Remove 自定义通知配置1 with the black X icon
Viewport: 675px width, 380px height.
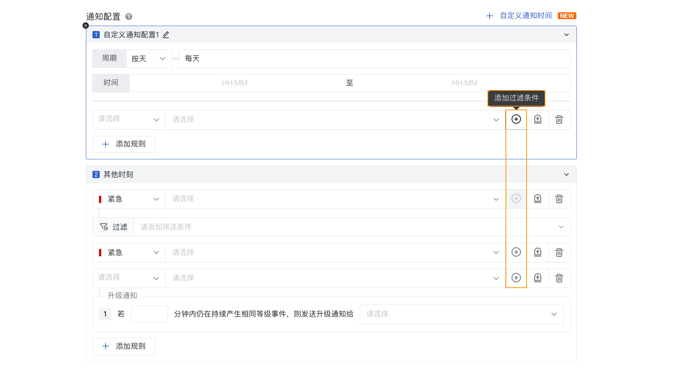(x=86, y=26)
